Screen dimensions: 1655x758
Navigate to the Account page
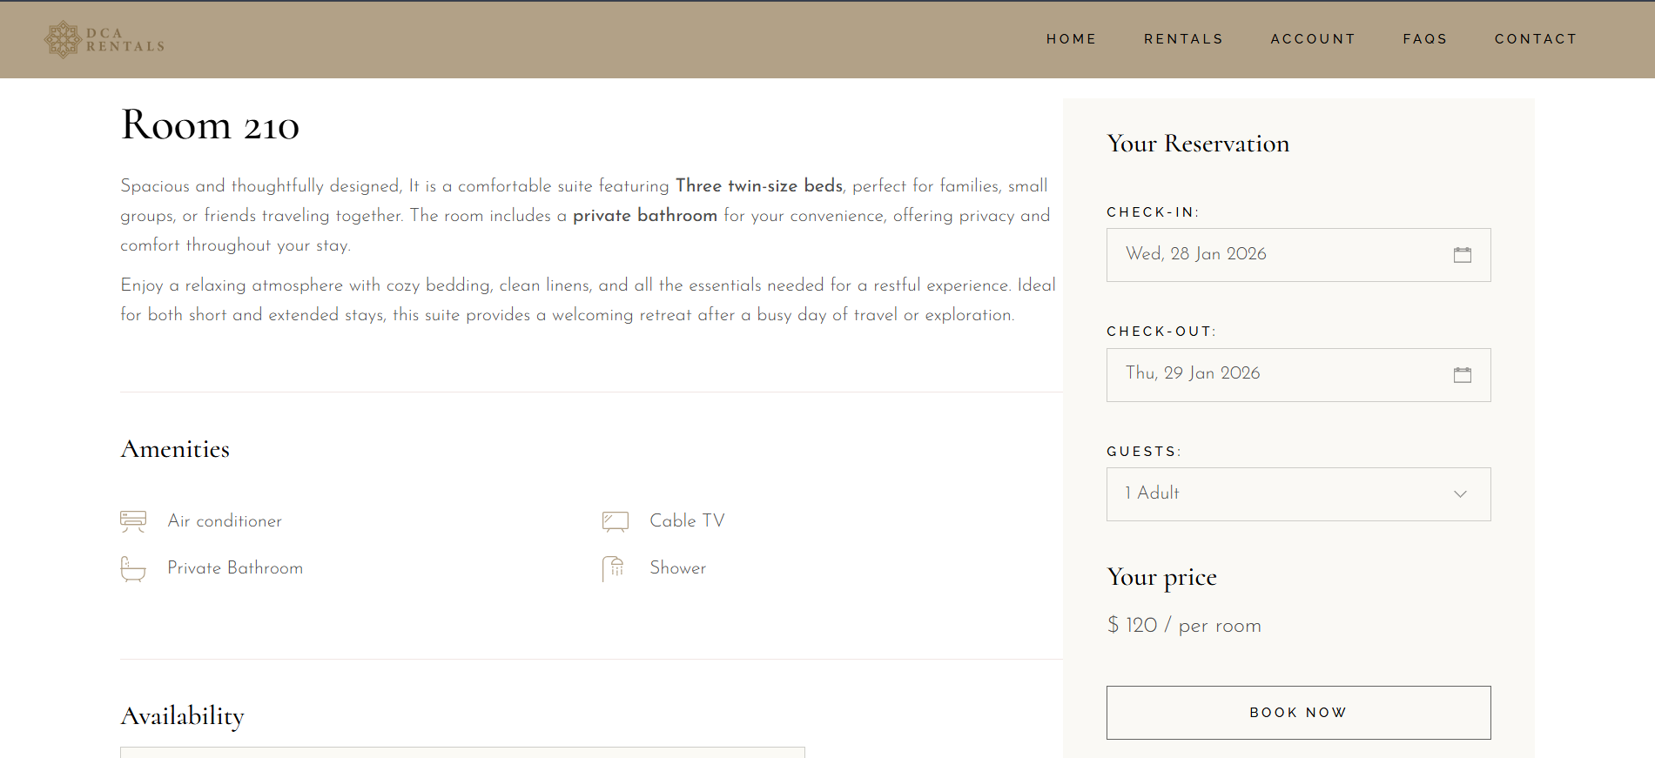1313,39
